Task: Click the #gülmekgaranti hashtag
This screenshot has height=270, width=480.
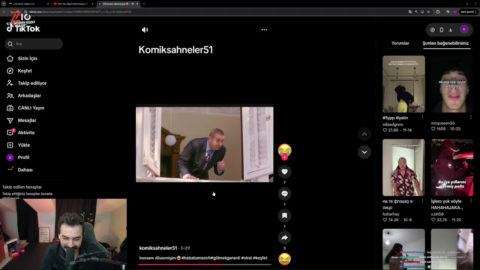Action: pos(225,258)
